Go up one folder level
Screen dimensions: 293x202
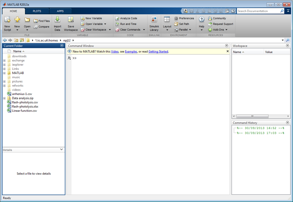tap(16, 40)
